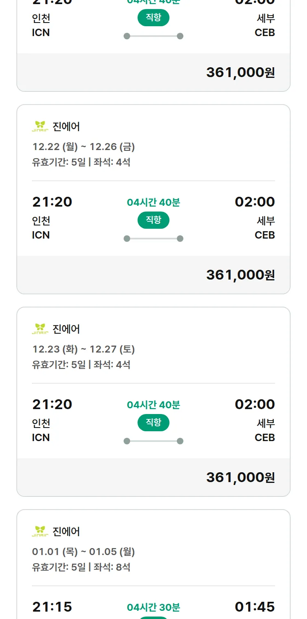307x619 pixels.
Task: Tap the route line on the 12.23 flight
Action: point(153,441)
